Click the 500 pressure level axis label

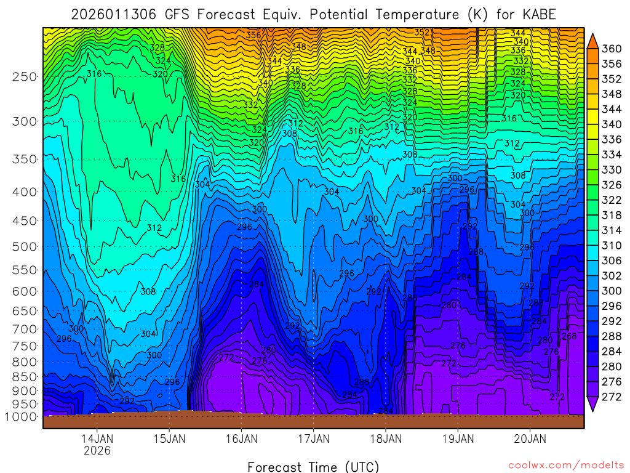25,246
